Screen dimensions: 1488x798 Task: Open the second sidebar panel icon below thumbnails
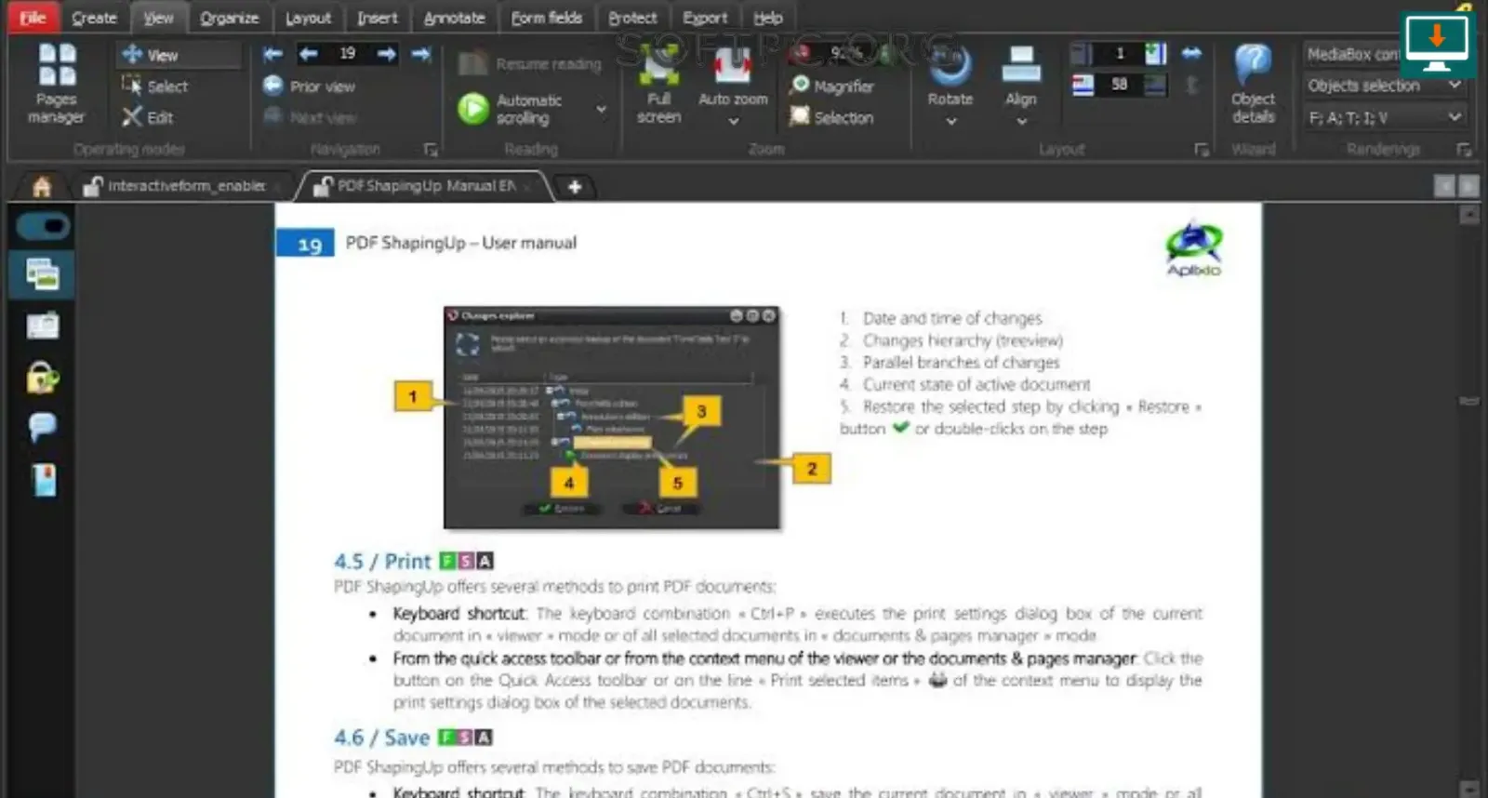click(x=42, y=326)
